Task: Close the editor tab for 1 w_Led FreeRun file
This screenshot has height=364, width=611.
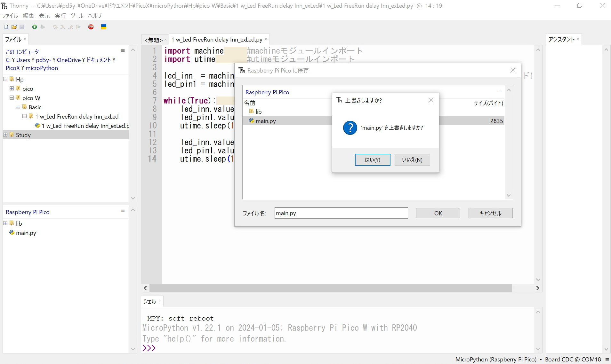Action: pos(266,39)
